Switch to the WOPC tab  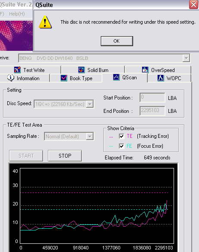pos(169,78)
